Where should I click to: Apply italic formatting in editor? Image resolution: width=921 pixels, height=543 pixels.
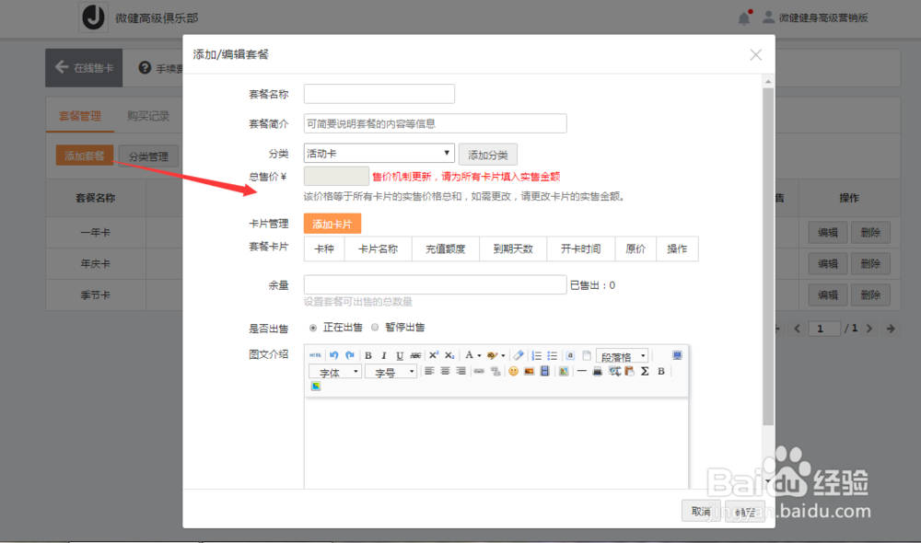(x=383, y=355)
